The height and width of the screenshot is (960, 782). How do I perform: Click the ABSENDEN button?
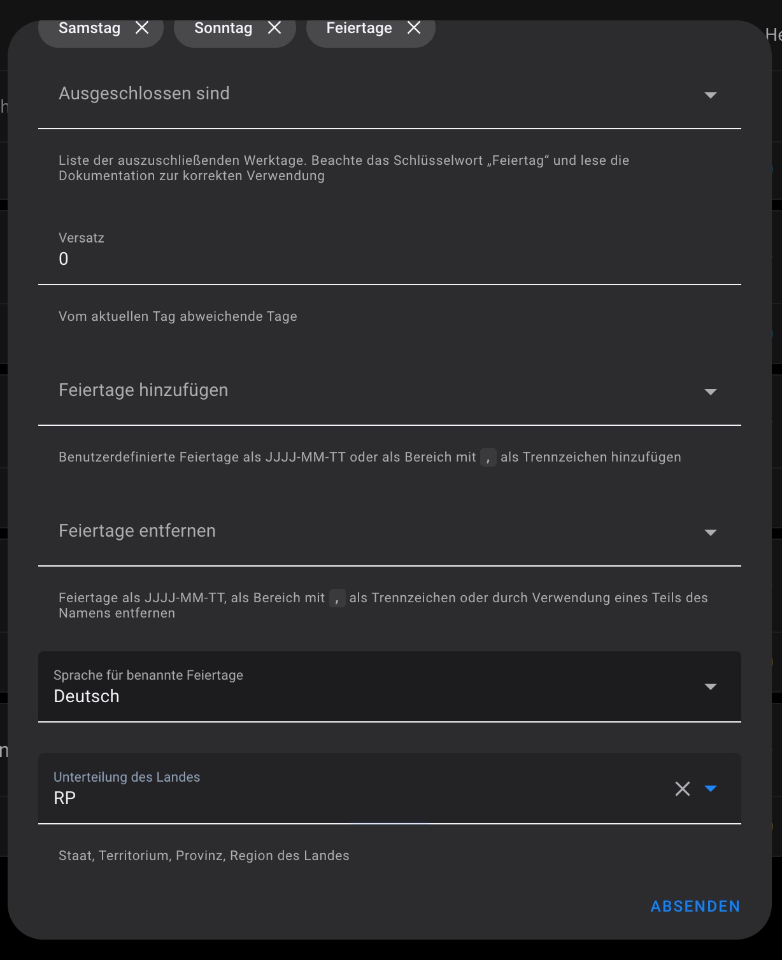(x=695, y=906)
